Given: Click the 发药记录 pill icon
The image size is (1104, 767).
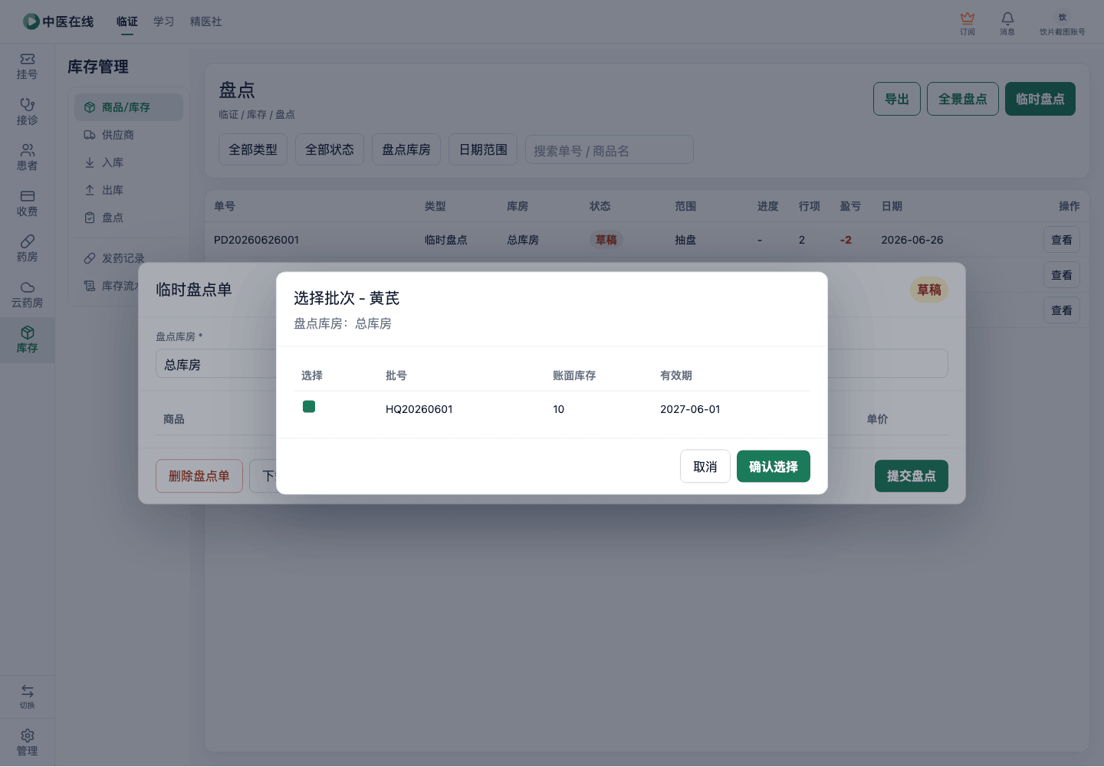Looking at the screenshot, I should [x=90, y=258].
